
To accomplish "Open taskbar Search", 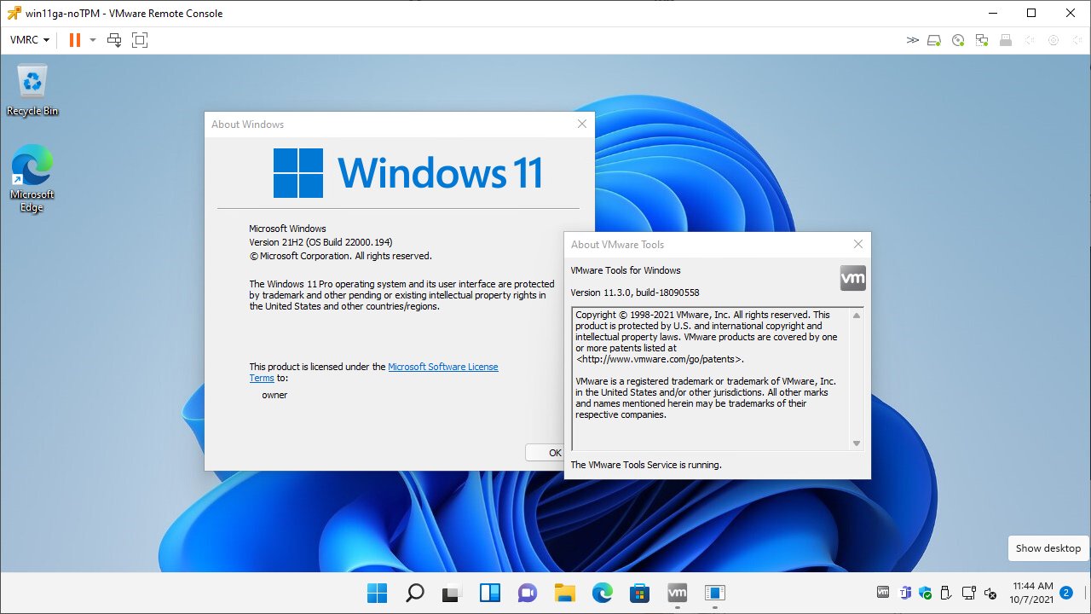I will point(414,593).
